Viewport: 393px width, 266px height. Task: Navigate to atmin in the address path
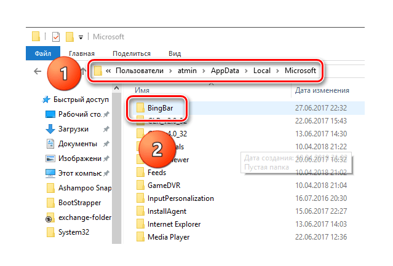(x=187, y=71)
